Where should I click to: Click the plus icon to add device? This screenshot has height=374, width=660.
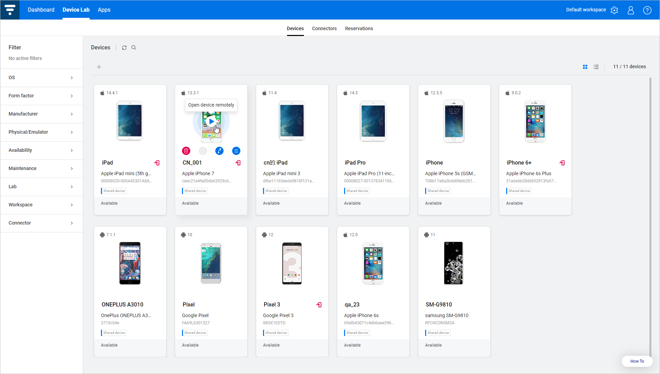tap(99, 67)
